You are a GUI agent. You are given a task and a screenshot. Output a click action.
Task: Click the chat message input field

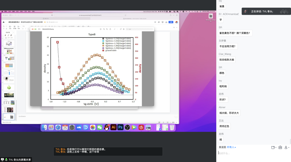(x=253, y=153)
